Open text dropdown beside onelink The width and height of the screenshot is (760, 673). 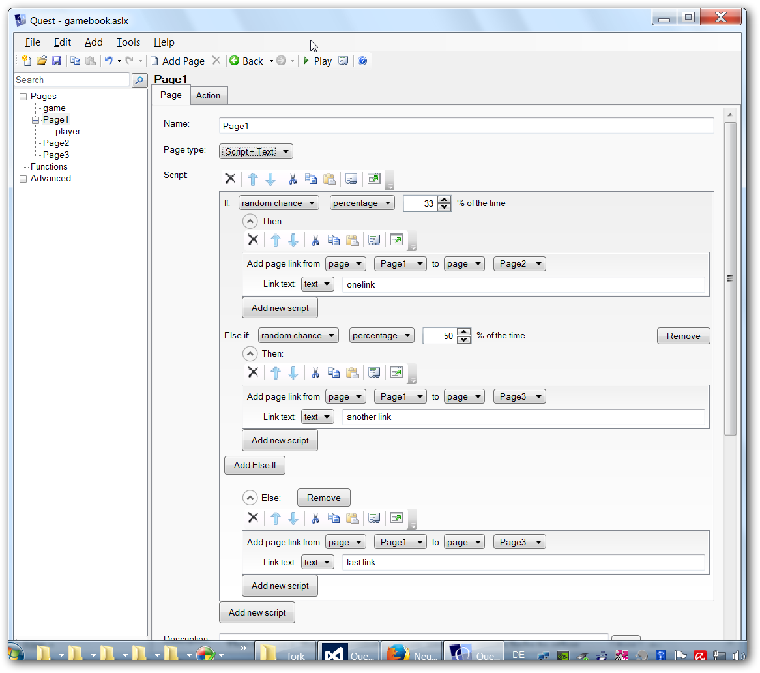[x=317, y=284]
